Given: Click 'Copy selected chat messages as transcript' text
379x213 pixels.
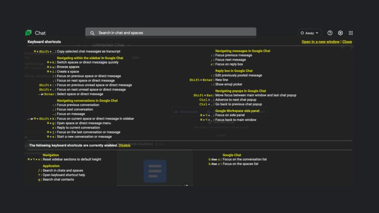Looking at the screenshot, I should coord(89,52).
